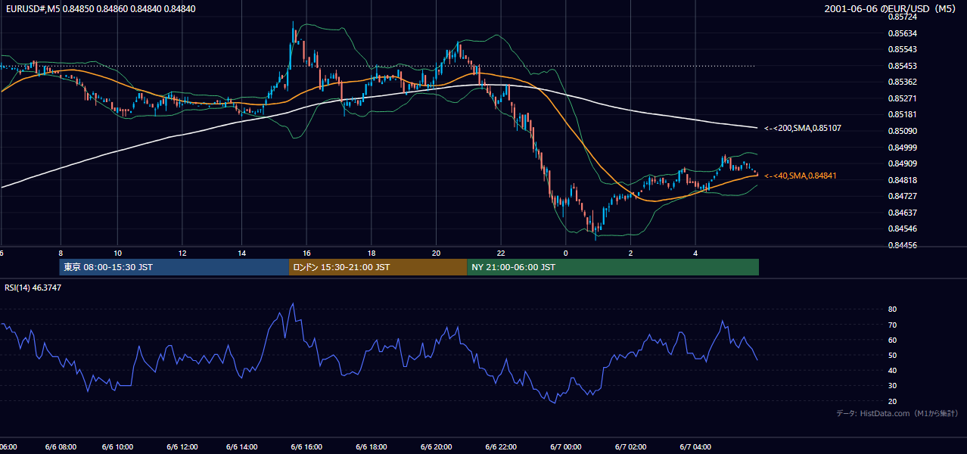This screenshot has height=454, width=967.
Task: Click price axis value 0.85271
Action: coord(902,98)
